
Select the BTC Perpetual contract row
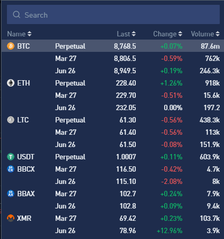[113, 46]
